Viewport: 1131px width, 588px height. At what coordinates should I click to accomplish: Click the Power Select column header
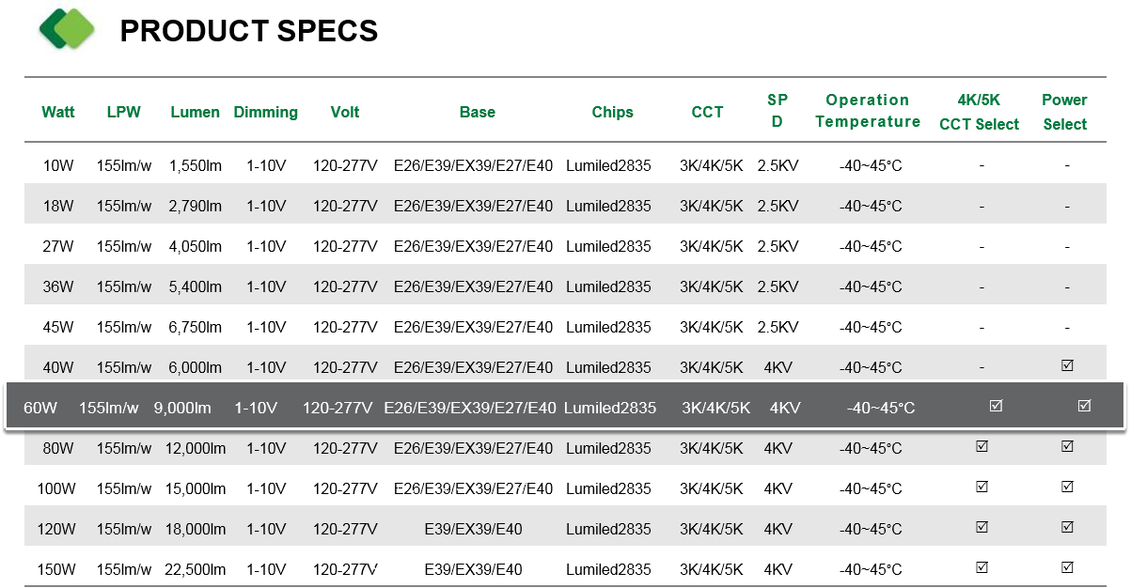coord(1064,112)
